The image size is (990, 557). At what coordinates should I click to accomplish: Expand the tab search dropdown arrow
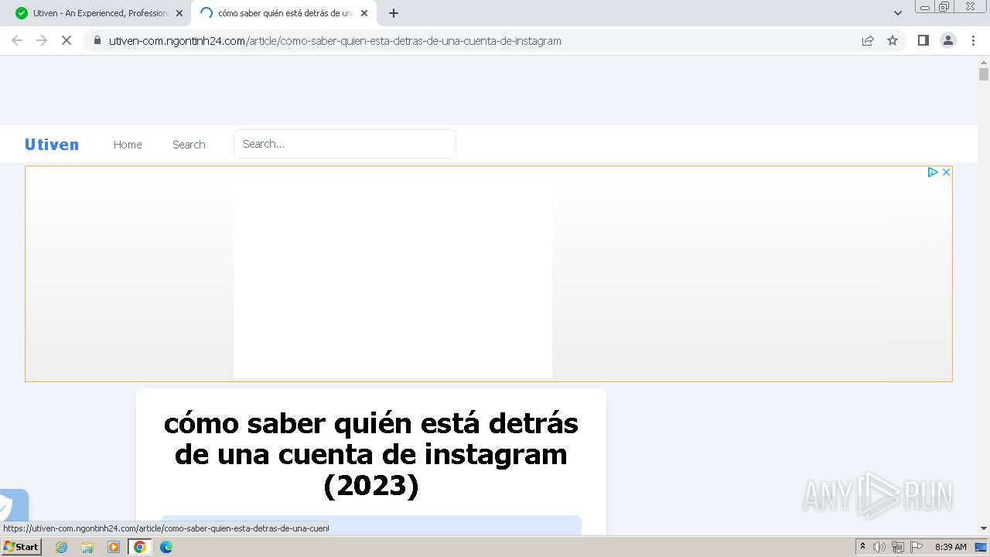(898, 13)
